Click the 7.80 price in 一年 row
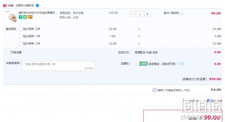This screenshot has width=225, height=122. [112, 36]
